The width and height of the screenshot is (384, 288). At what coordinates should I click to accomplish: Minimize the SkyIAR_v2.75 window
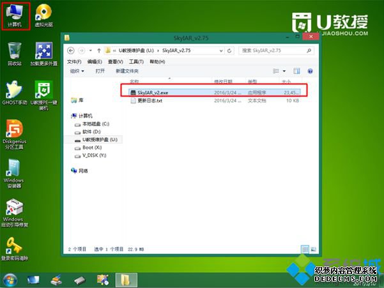(287, 37)
